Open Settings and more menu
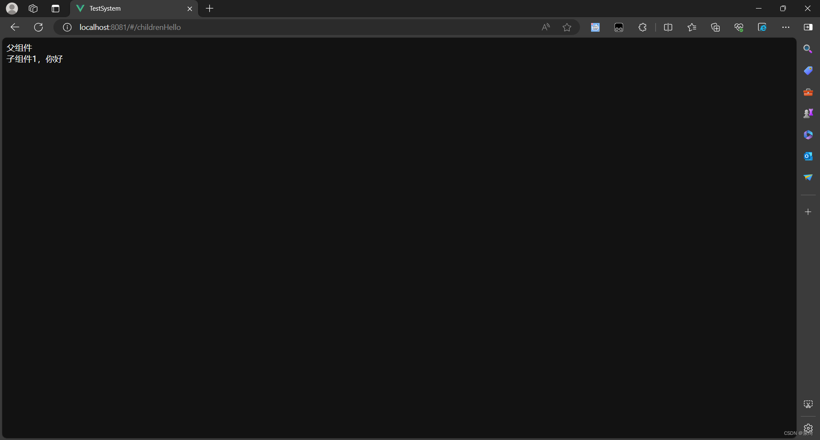The image size is (820, 440). [x=786, y=27]
